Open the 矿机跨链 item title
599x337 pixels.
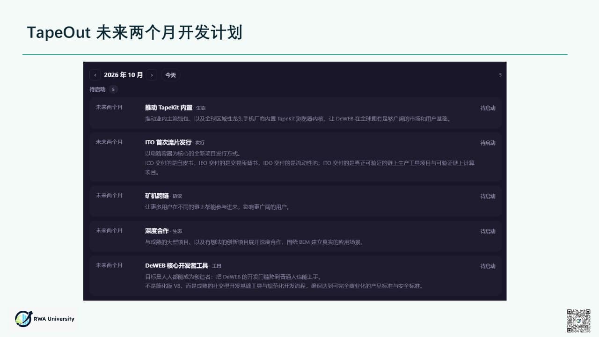[x=157, y=196]
